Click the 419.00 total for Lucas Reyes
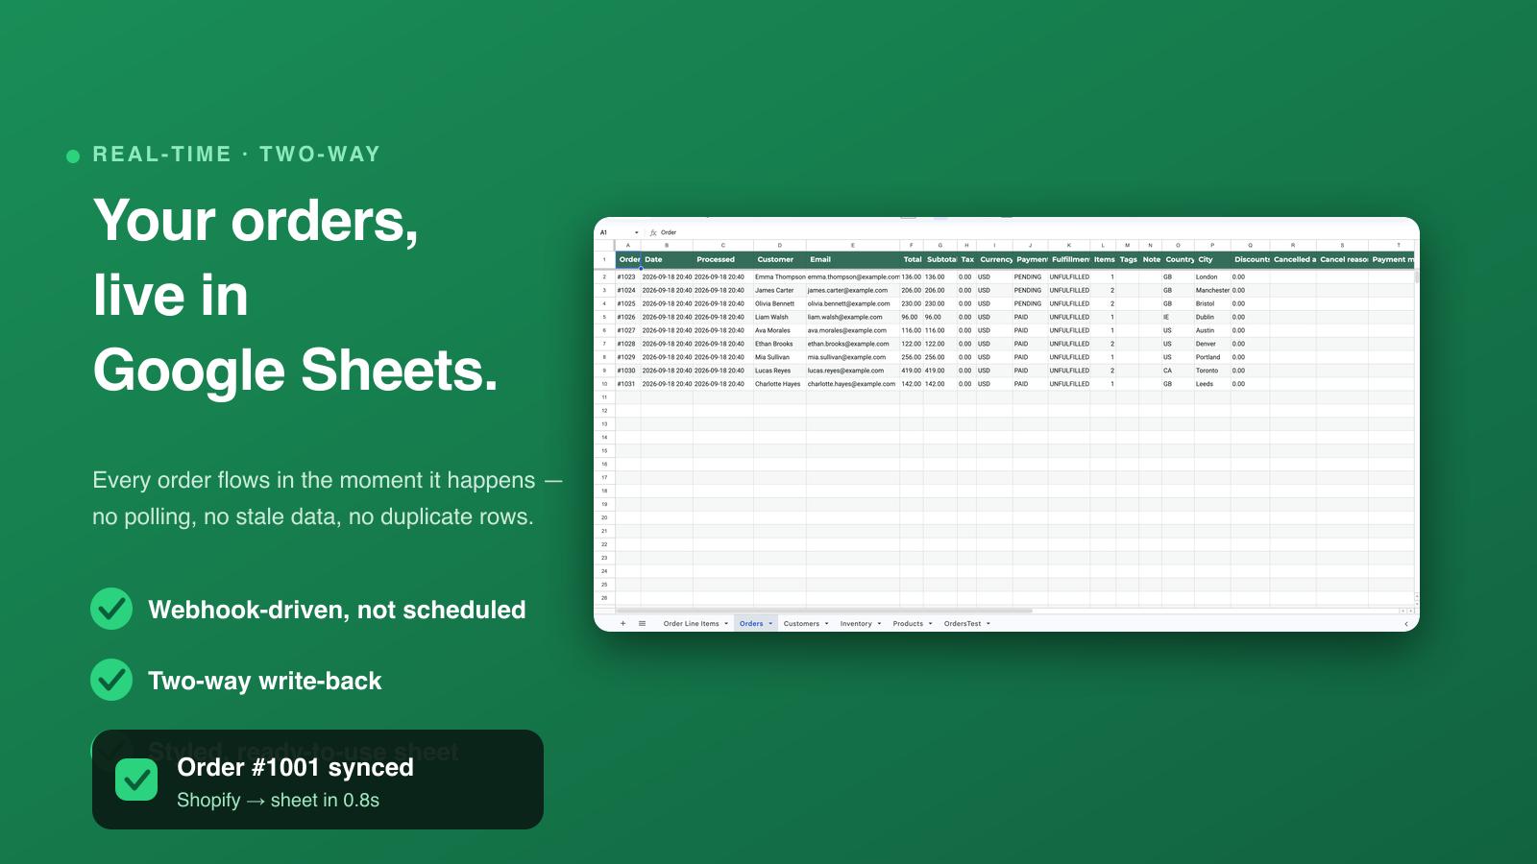The height and width of the screenshot is (864, 1537). coord(911,371)
